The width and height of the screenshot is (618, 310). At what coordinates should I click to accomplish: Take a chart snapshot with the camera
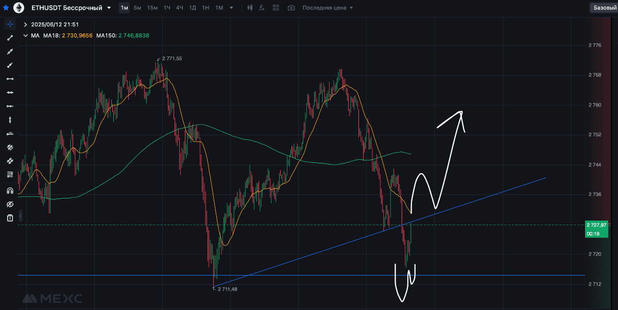[x=291, y=8]
